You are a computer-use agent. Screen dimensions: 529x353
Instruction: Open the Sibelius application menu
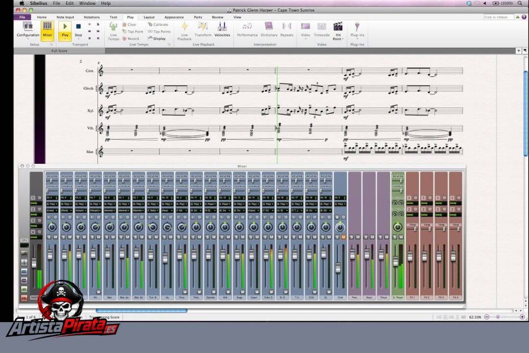[x=39, y=3]
